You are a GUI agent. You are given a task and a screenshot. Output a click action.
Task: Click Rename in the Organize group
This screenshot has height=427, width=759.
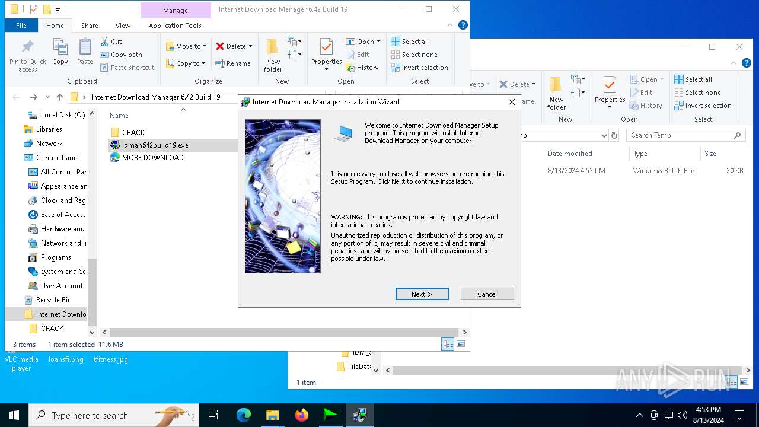click(x=233, y=63)
